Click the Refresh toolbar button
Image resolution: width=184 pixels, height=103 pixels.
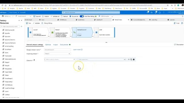pos(64,16)
